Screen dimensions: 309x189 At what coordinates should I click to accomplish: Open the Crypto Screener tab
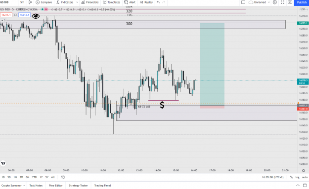pos(11,186)
